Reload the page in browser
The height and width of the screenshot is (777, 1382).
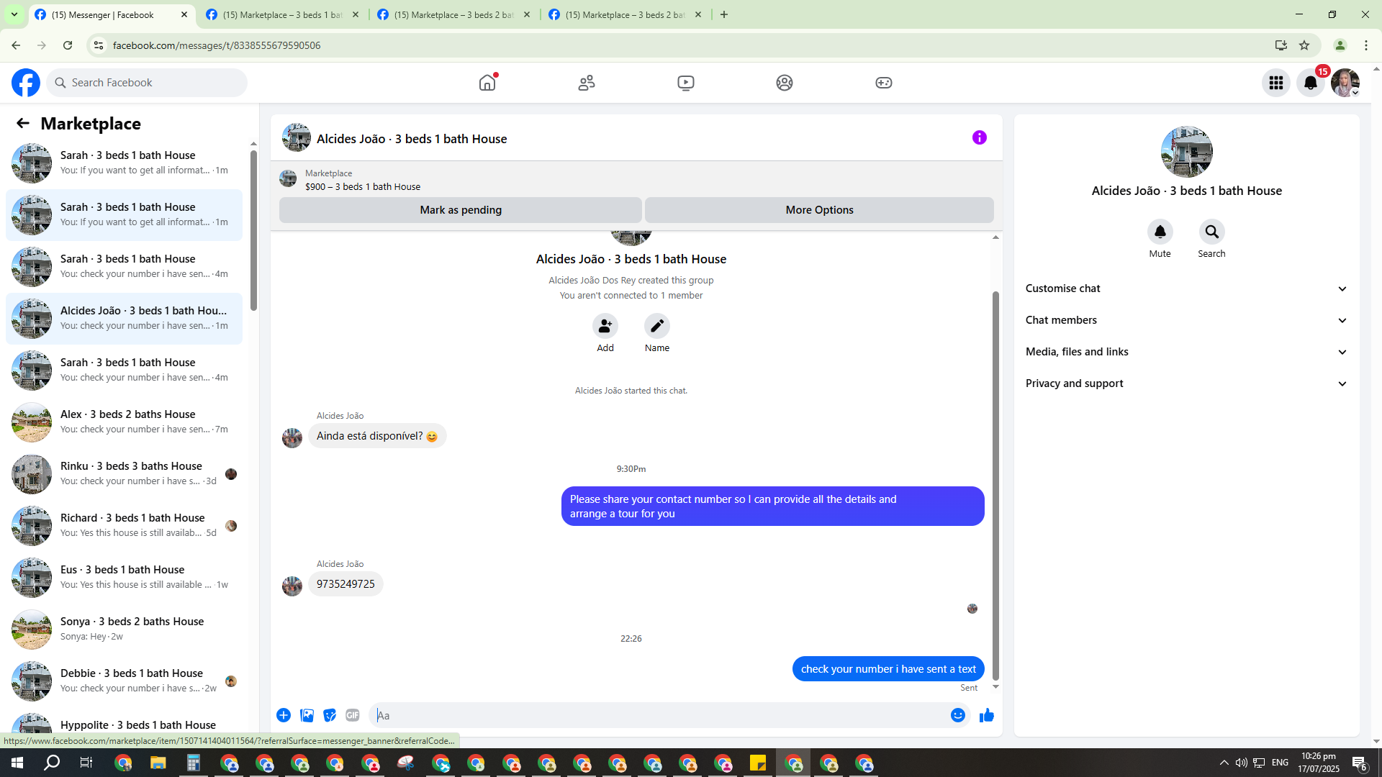[68, 45]
